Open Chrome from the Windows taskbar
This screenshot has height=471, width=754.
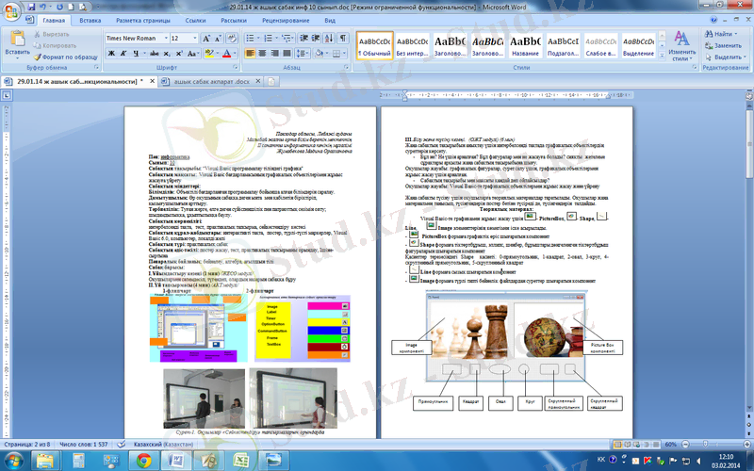tap(144, 460)
